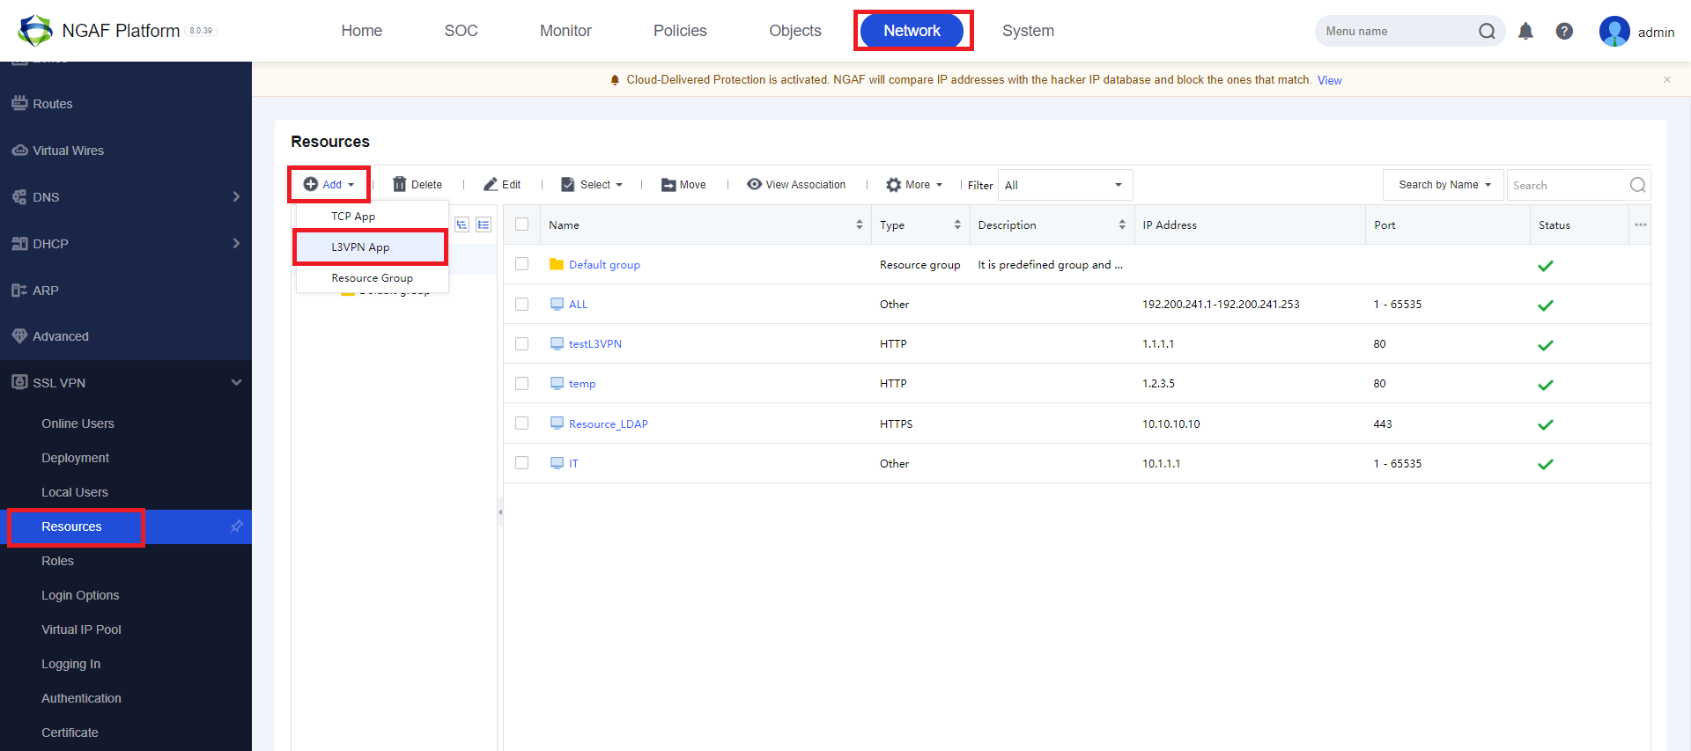Check the temp row checkbox

522,383
